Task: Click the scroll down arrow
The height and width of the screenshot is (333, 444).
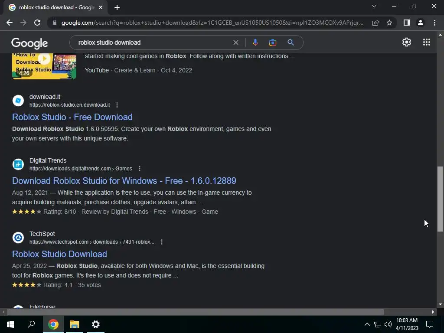Action: click(440, 304)
